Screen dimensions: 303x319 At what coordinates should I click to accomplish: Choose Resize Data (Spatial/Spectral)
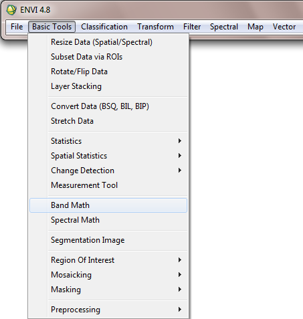tap(108, 42)
